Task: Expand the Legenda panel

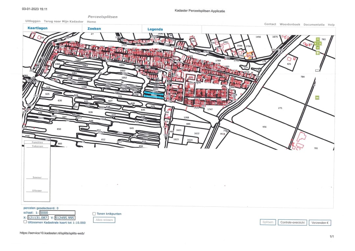Action: 155,29
